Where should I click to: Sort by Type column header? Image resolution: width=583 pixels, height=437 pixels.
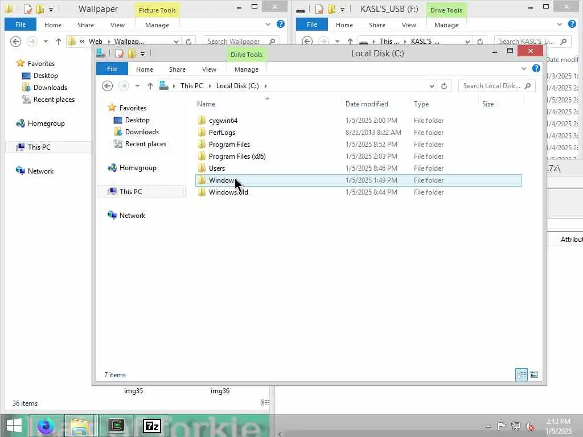(x=421, y=104)
